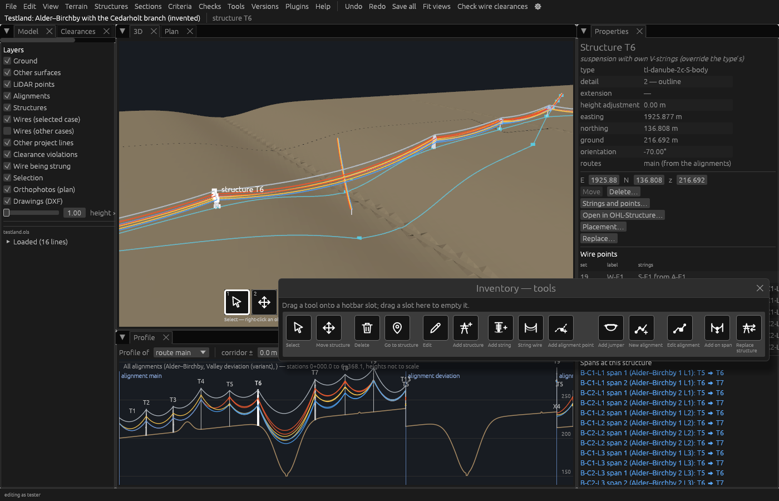This screenshot has height=501, width=779.
Task: Pick the Edit alignment tool
Action: [680, 328]
